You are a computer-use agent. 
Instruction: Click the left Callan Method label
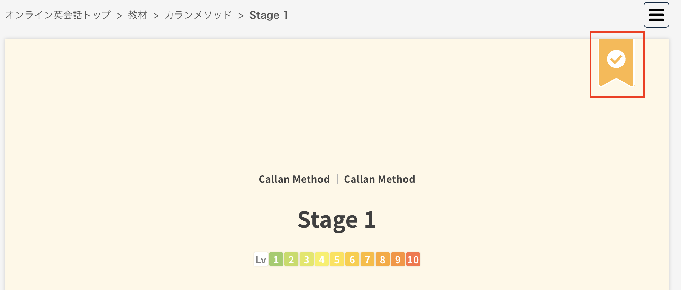coord(294,179)
